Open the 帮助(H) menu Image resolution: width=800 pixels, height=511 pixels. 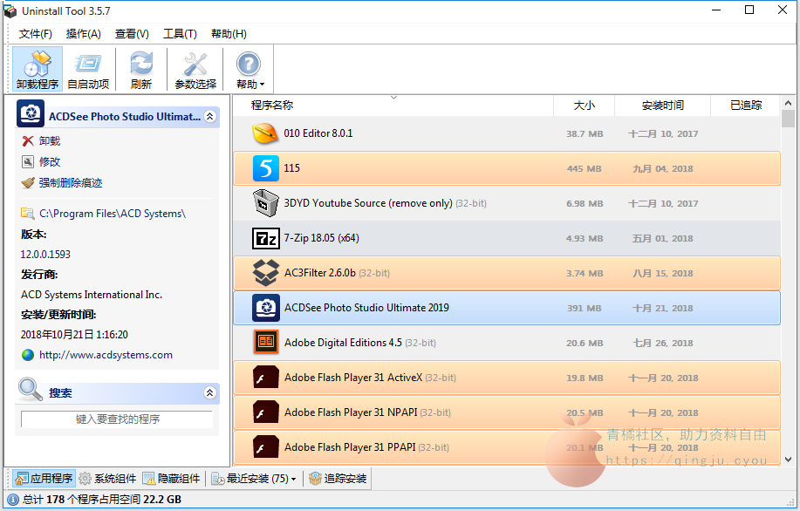pos(229,34)
